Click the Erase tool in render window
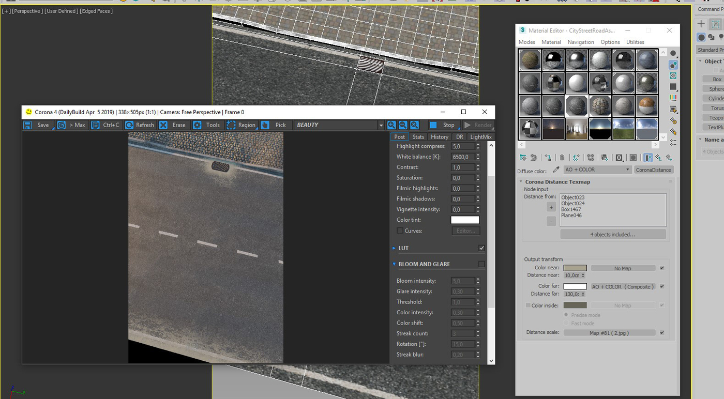This screenshot has width=724, height=399. 172,125
